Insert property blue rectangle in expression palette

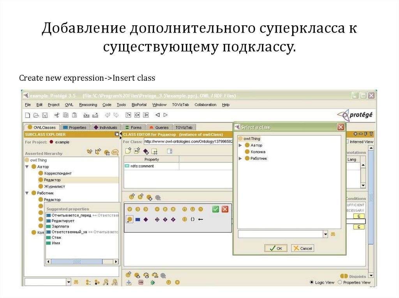(x=138, y=220)
